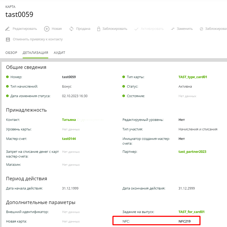227x227 pixels.
Task: Follow the partner link tast_partner2023
Action: tap(192, 152)
